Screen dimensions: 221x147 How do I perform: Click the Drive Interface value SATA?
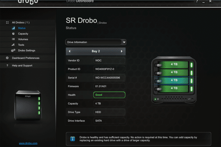tap(109, 121)
